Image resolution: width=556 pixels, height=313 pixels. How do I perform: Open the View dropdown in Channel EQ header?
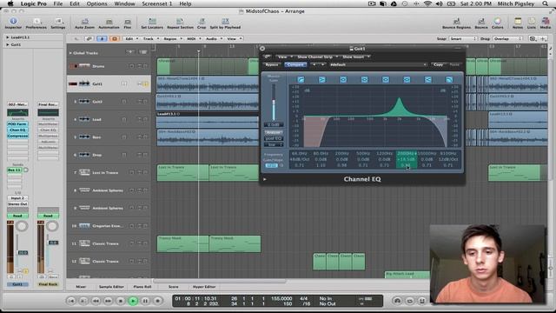284,57
